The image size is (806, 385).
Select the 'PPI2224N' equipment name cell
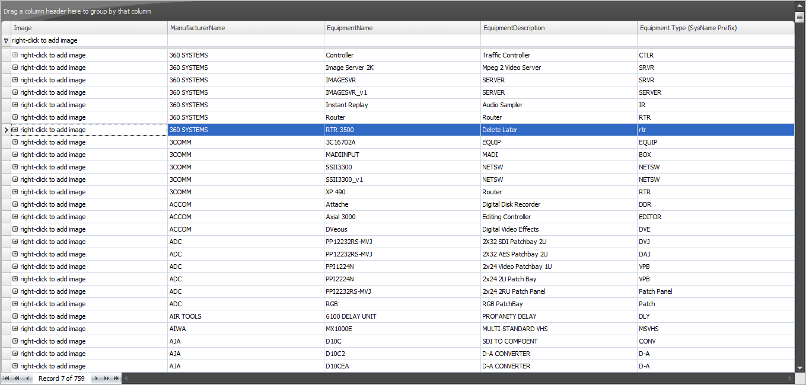(402, 279)
